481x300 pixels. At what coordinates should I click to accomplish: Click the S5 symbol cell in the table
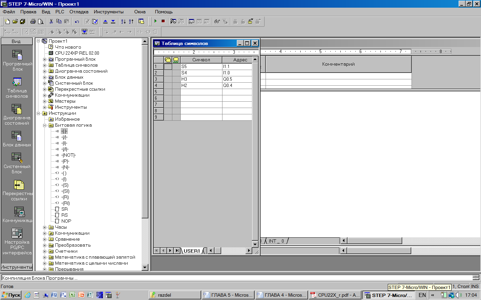tap(201, 66)
